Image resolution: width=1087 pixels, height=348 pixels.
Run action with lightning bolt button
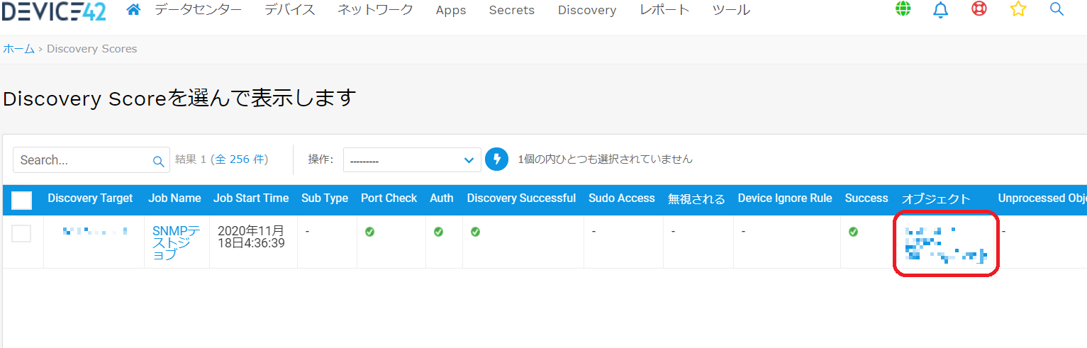pos(497,159)
